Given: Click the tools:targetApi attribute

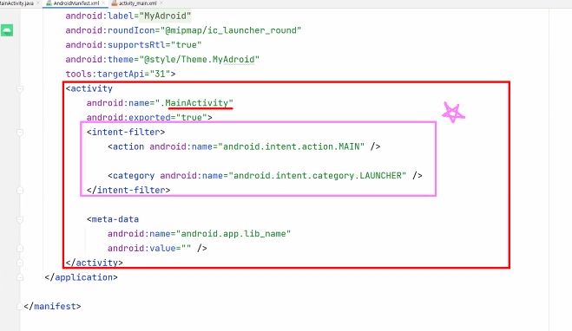Looking at the screenshot, I should 105,74.
